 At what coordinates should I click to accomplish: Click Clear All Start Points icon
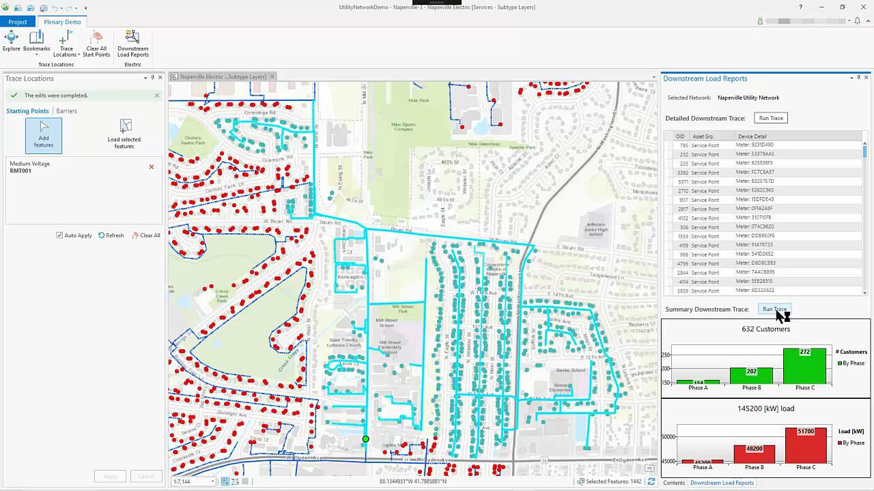[96, 44]
